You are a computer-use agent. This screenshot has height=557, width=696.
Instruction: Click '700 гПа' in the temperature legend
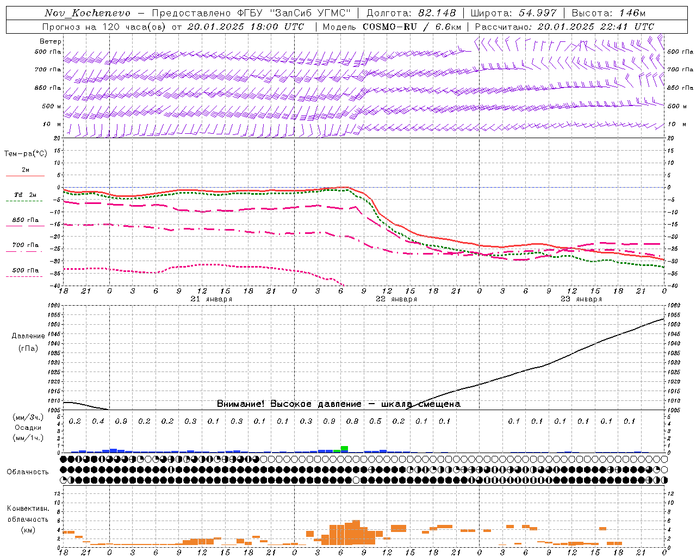pyautogui.click(x=26, y=245)
